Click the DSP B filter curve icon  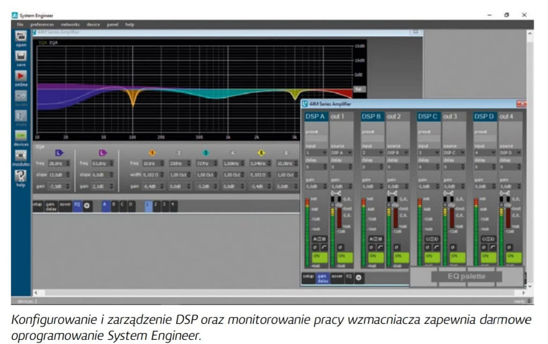pos(380,247)
